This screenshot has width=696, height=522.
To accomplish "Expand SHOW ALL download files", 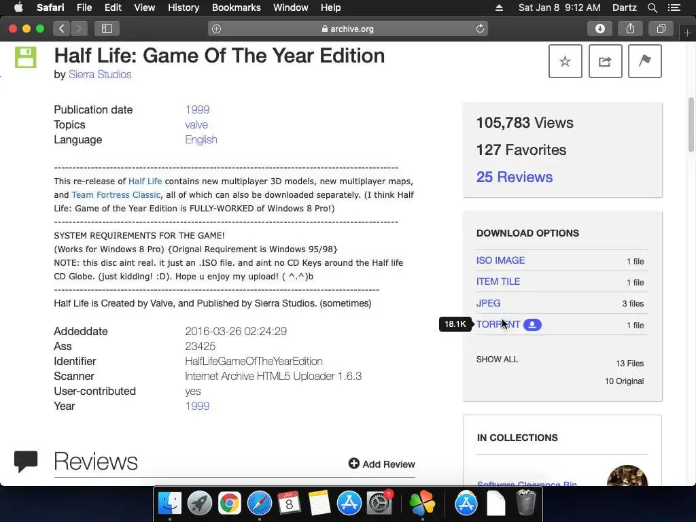I will [x=497, y=360].
